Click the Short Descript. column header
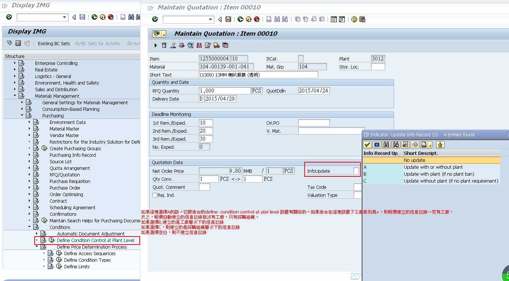509x281 pixels. tap(451, 153)
